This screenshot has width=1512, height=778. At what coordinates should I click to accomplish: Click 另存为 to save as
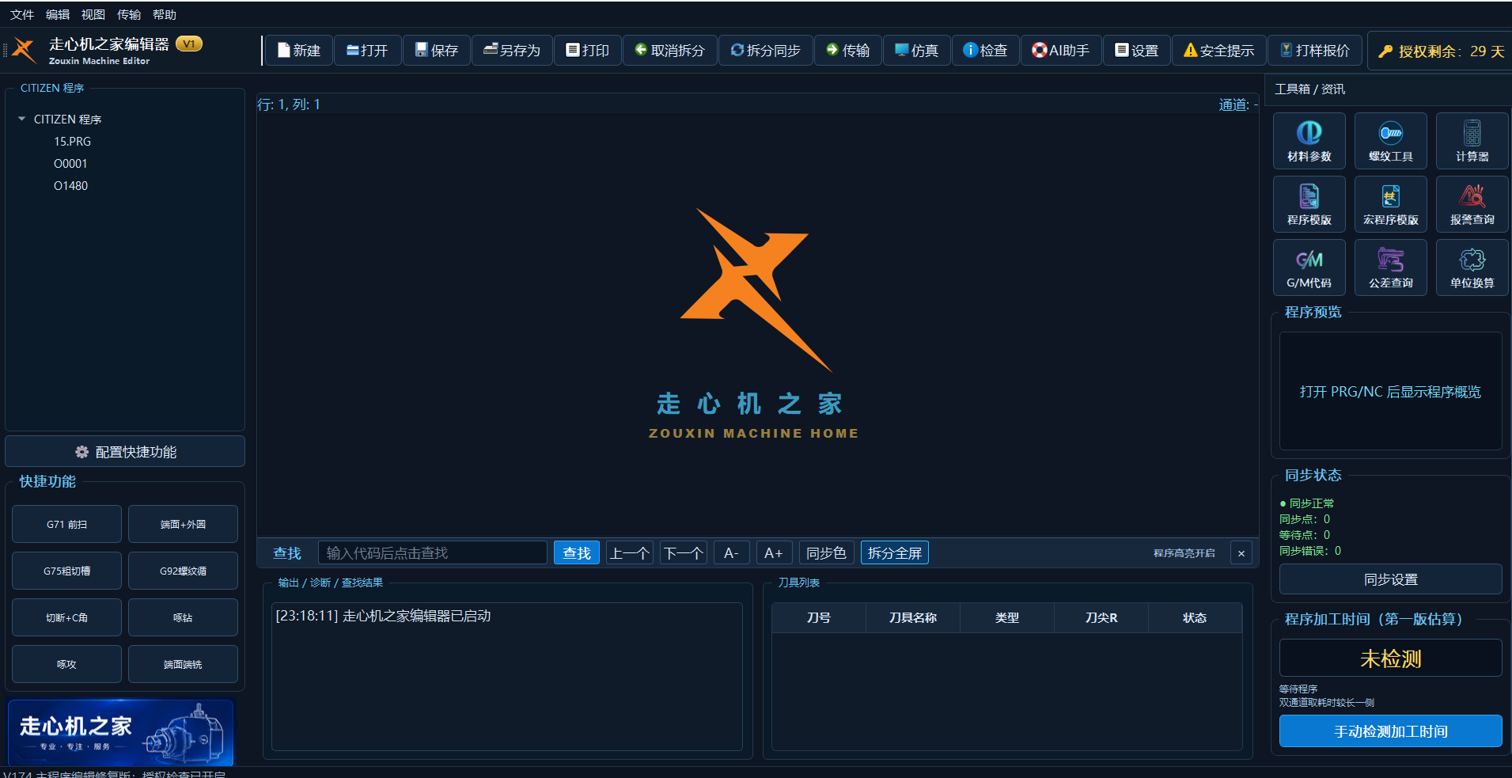click(512, 51)
